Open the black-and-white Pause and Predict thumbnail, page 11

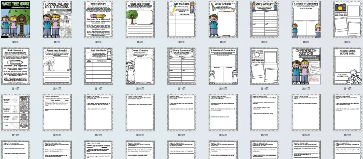(57, 66)
